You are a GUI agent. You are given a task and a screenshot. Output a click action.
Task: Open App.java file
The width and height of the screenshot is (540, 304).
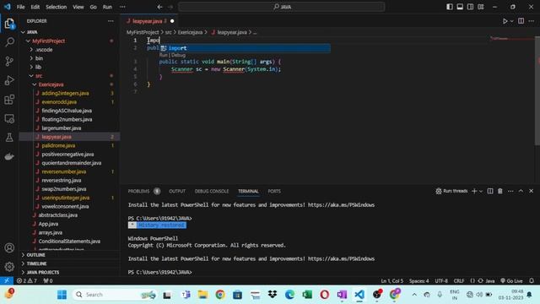[x=48, y=224]
